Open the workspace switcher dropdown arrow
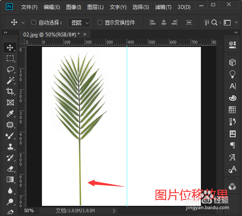The height and width of the screenshot is (216, 242). 236,22
